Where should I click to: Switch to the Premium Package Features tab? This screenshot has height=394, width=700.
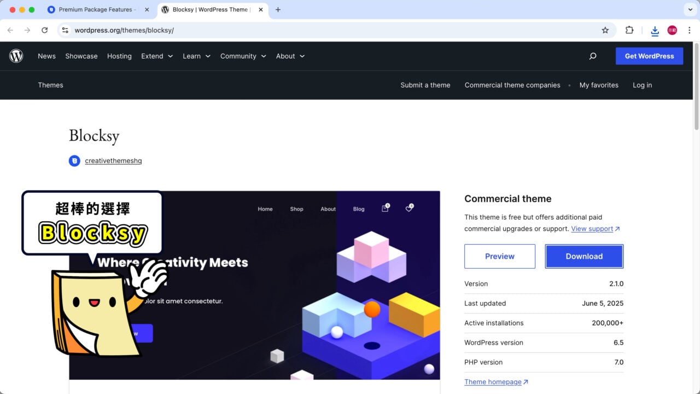point(96,10)
